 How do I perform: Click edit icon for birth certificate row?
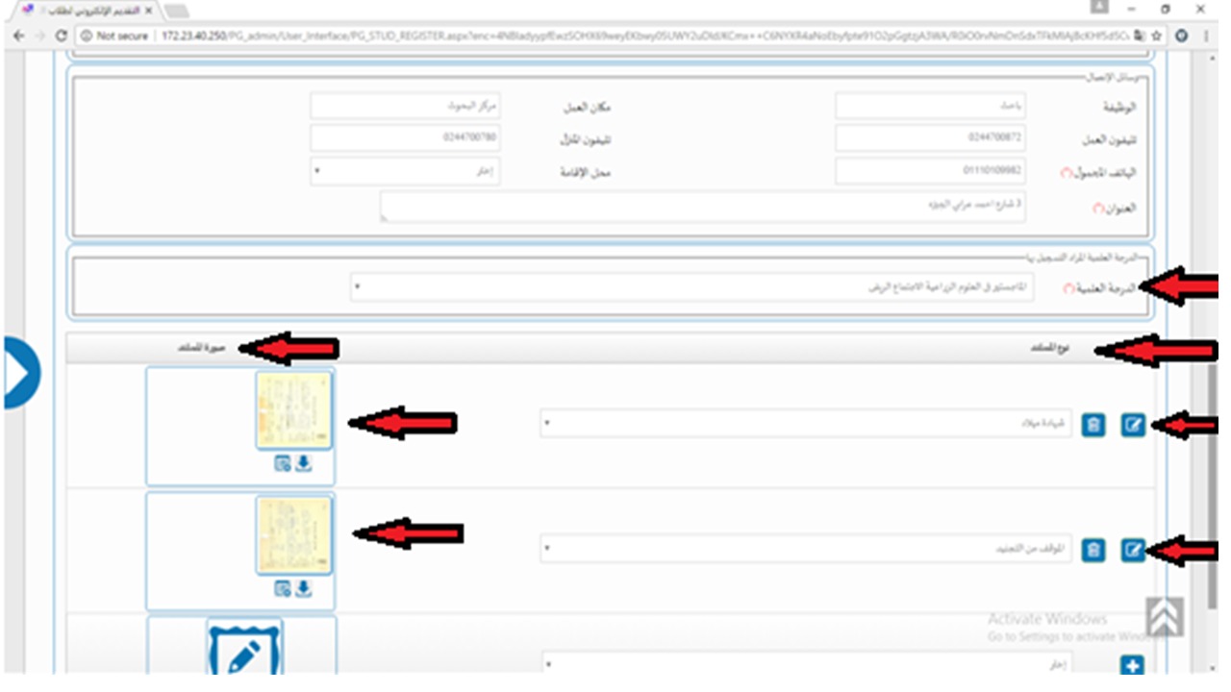click(x=1133, y=425)
